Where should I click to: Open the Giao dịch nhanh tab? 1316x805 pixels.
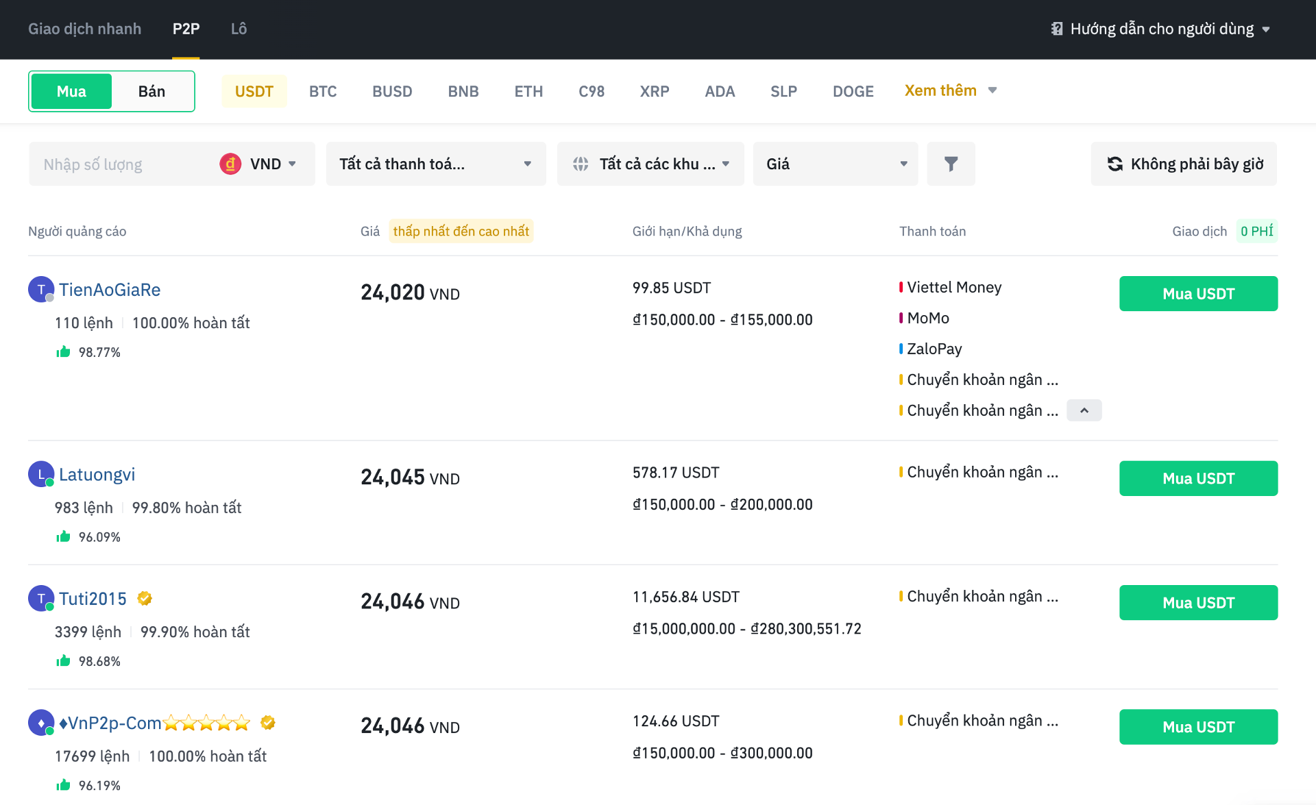[x=85, y=29]
